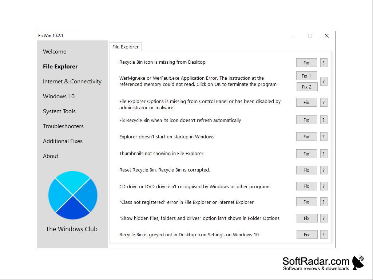373x280 pixels.
Task: Click the text "Reset Recycle Bin. Recycle Bin is corrupted."
Action: [x=164, y=170]
